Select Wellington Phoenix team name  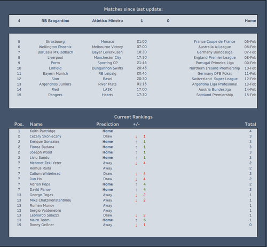coord(55,47)
